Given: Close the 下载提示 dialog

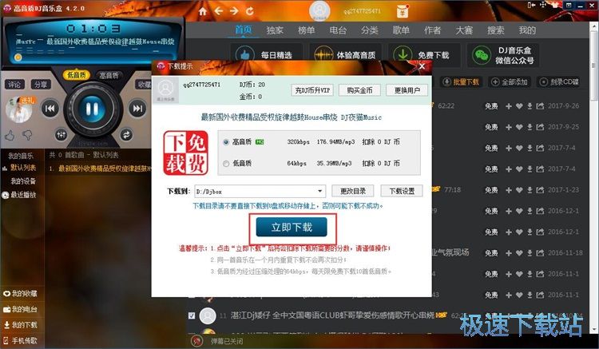Looking at the screenshot, I should pyautogui.click(x=422, y=66).
